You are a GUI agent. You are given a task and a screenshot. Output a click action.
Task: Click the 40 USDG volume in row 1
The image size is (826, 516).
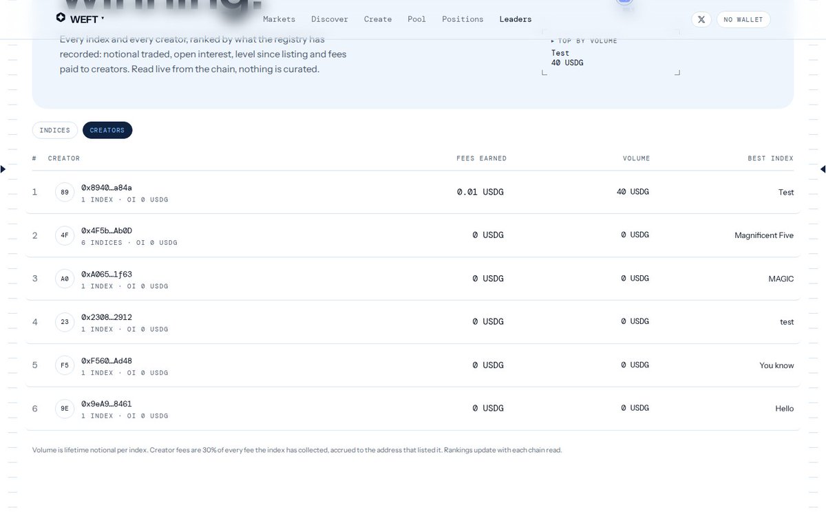(x=633, y=192)
